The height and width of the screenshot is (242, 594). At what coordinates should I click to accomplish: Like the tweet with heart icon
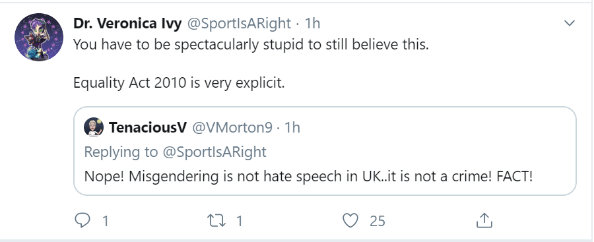click(350, 220)
